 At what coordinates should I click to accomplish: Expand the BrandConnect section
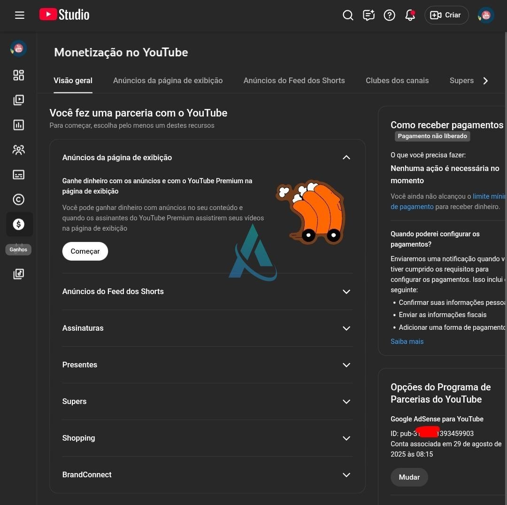click(346, 475)
